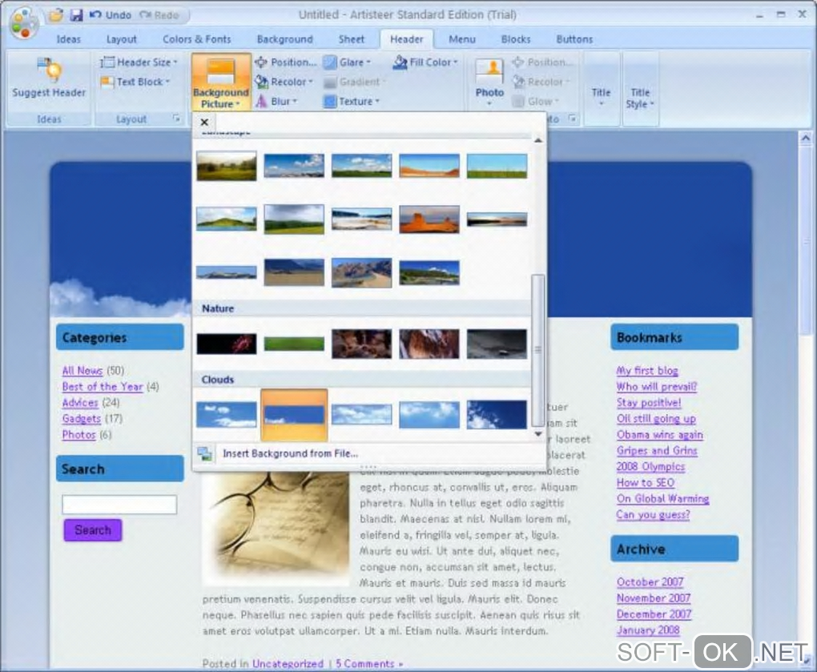Click the All News category link
This screenshot has width=817, height=672.
[83, 370]
